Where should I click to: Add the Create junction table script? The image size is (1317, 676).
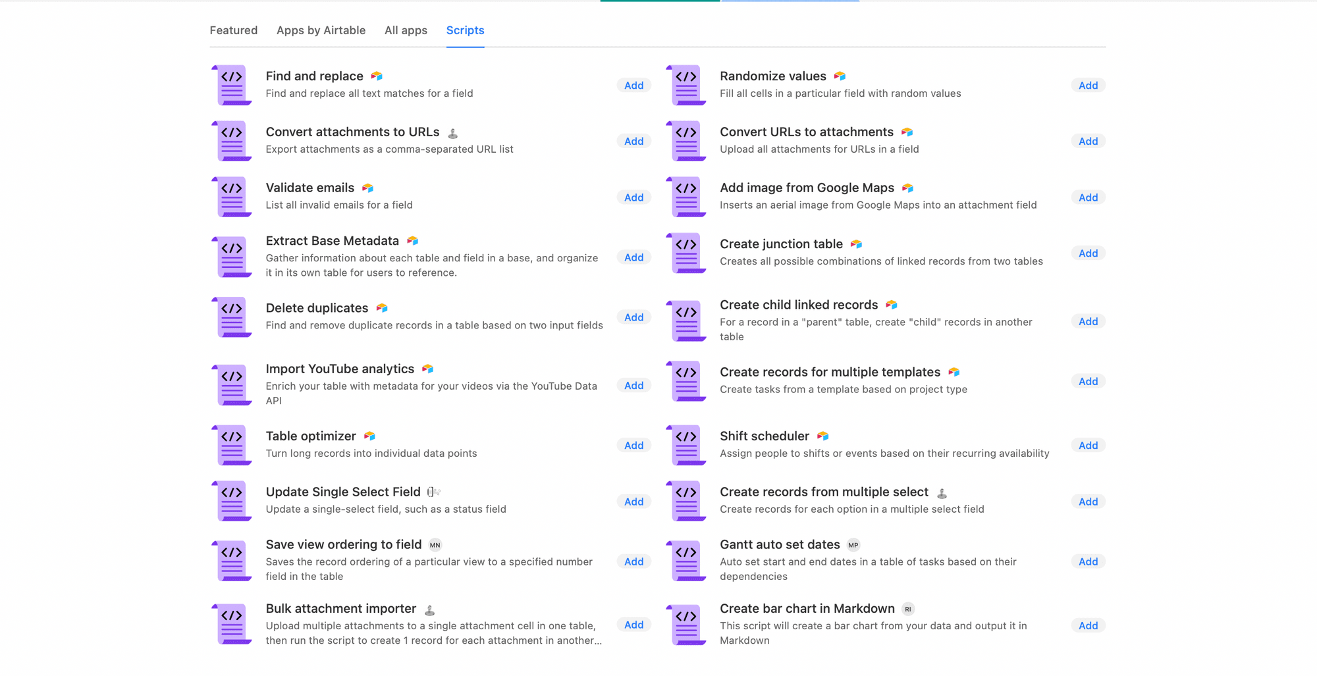click(1089, 253)
